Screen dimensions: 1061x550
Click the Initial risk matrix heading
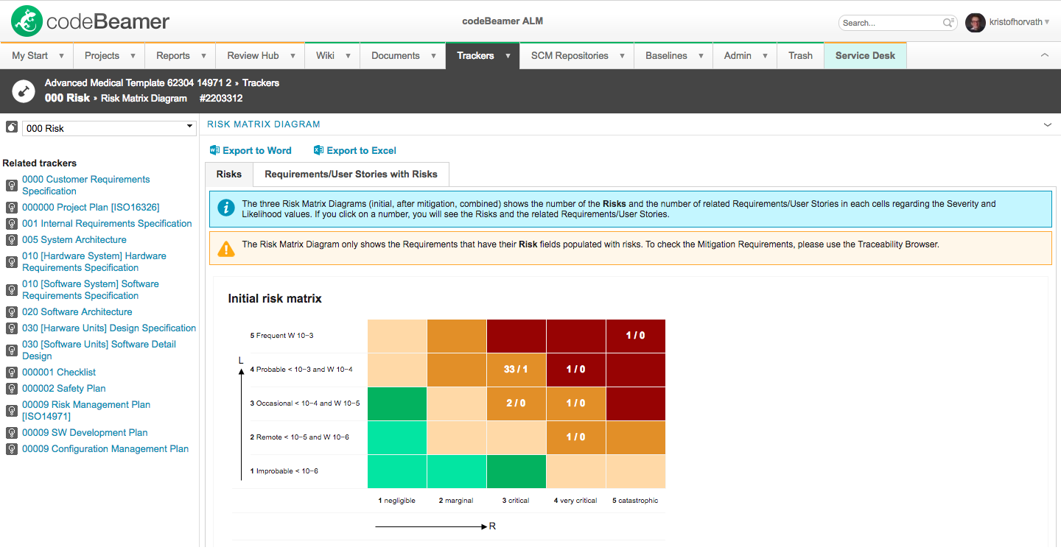(x=275, y=299)
